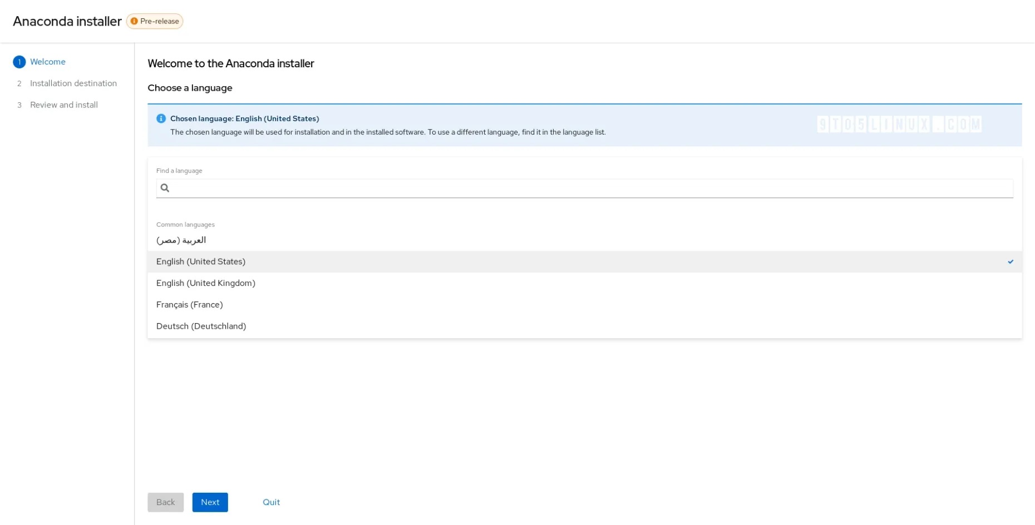The width and height of the screenshot is (1035, 525).
Task: Select English (United Kingdom) as language
Action: (x=205, y=283)
